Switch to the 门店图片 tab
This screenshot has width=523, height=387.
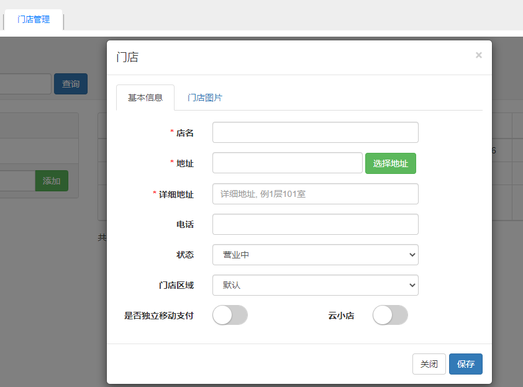205,98
